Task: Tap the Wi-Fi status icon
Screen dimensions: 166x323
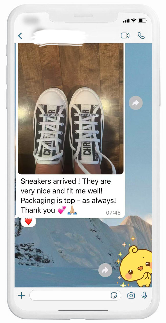Action: (x=134, y=20)
